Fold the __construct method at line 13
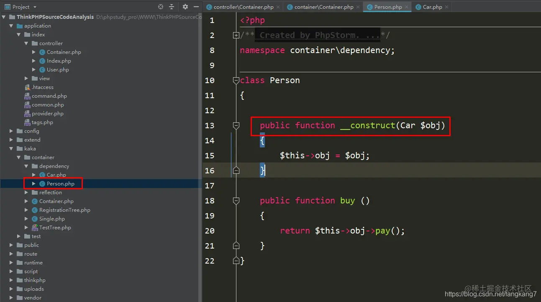Viewport: 541px width, 302px height. click(x=236, y=126)
